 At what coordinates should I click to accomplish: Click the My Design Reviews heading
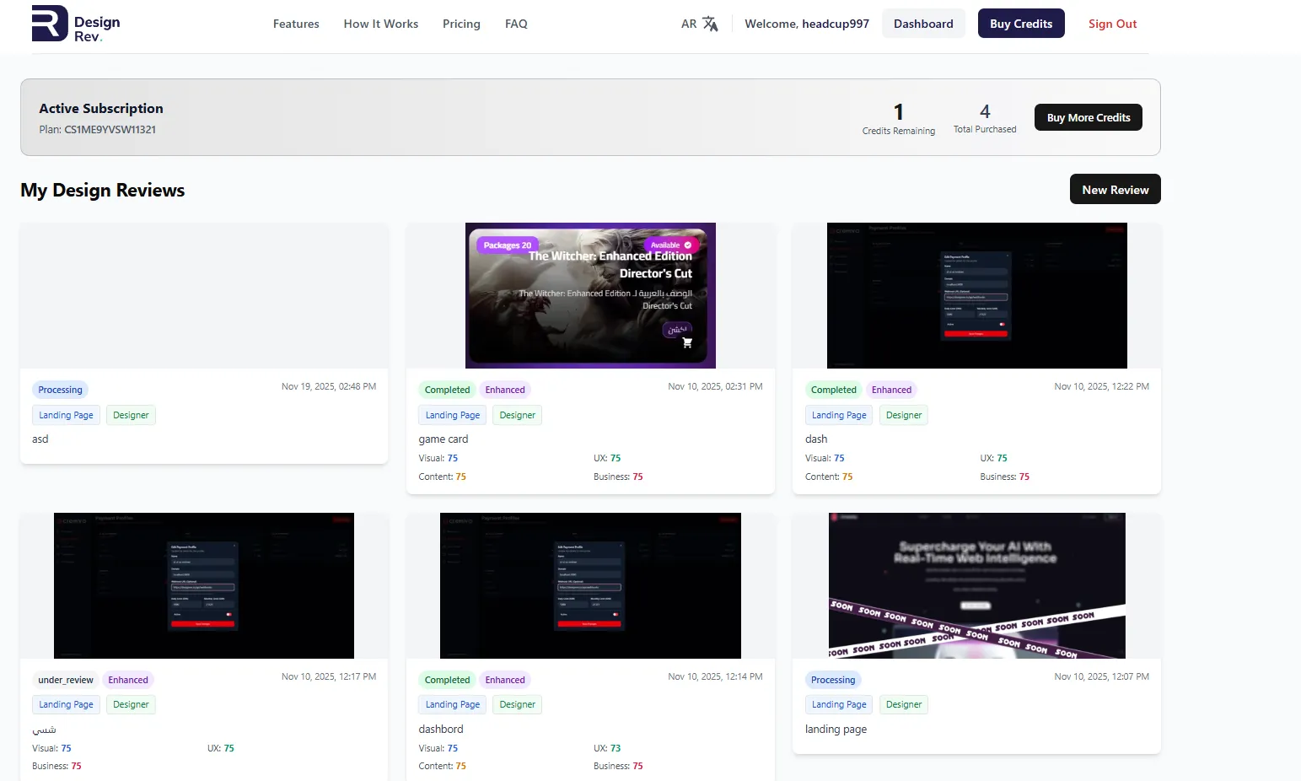click(x=102, y=191)
